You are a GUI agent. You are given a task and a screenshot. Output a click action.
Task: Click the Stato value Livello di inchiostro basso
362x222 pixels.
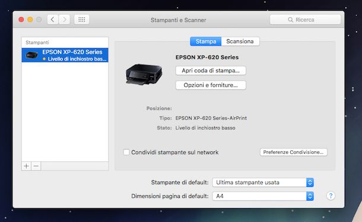click(x=205, y=128)
